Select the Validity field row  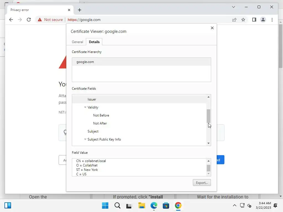click(139, 107)
